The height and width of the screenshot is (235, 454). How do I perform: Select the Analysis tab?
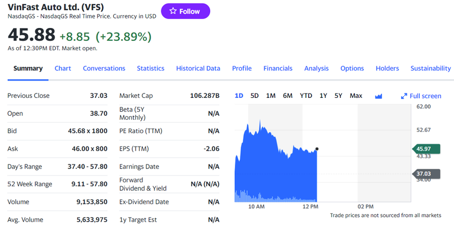click(316, 68)
